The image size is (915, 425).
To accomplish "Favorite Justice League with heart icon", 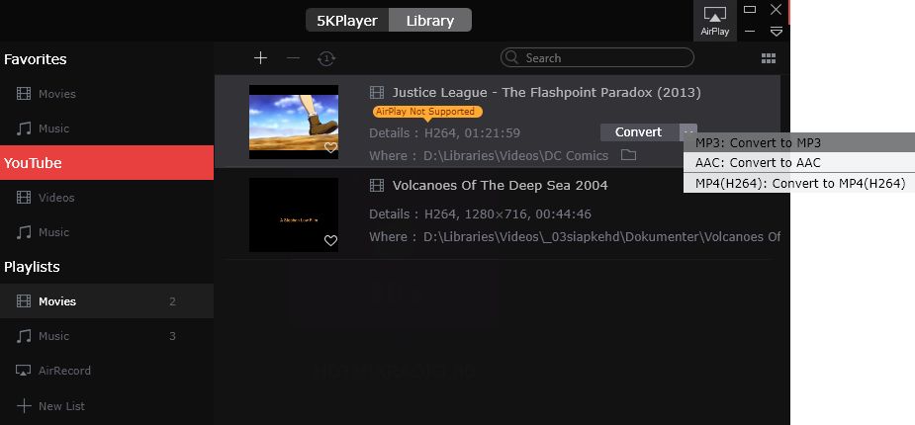I will pyautogui.click(x=330, y=148).
